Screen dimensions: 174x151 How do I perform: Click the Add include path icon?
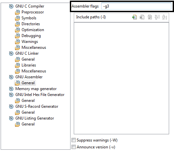pos(134,17)
